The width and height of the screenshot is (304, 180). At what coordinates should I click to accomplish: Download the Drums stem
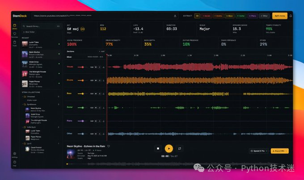[104, 80]
